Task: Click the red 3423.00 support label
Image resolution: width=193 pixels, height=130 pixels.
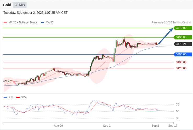Action: tap(181, 68)
